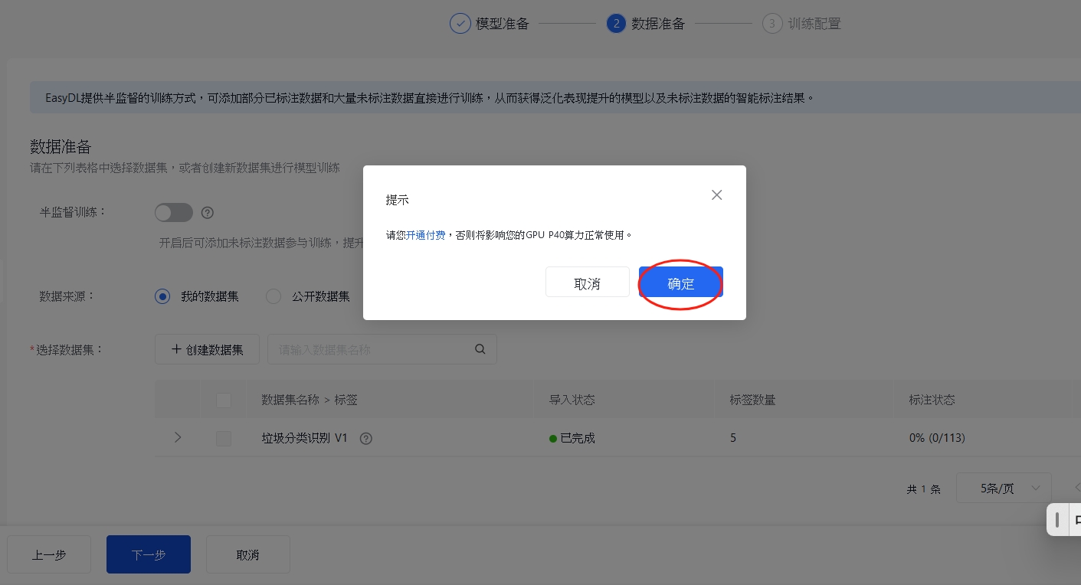Click the 创建数据集 button

tap(208, 349)
